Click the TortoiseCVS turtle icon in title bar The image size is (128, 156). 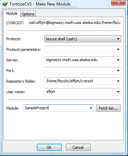coord(5,4)
